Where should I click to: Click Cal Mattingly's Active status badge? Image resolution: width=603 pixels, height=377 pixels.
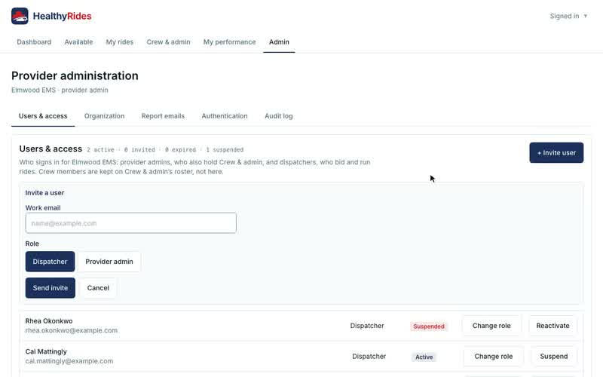click(424, 357)
